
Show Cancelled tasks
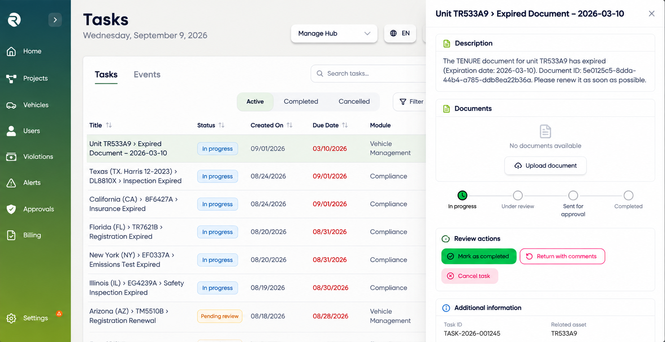pos(354,102)
